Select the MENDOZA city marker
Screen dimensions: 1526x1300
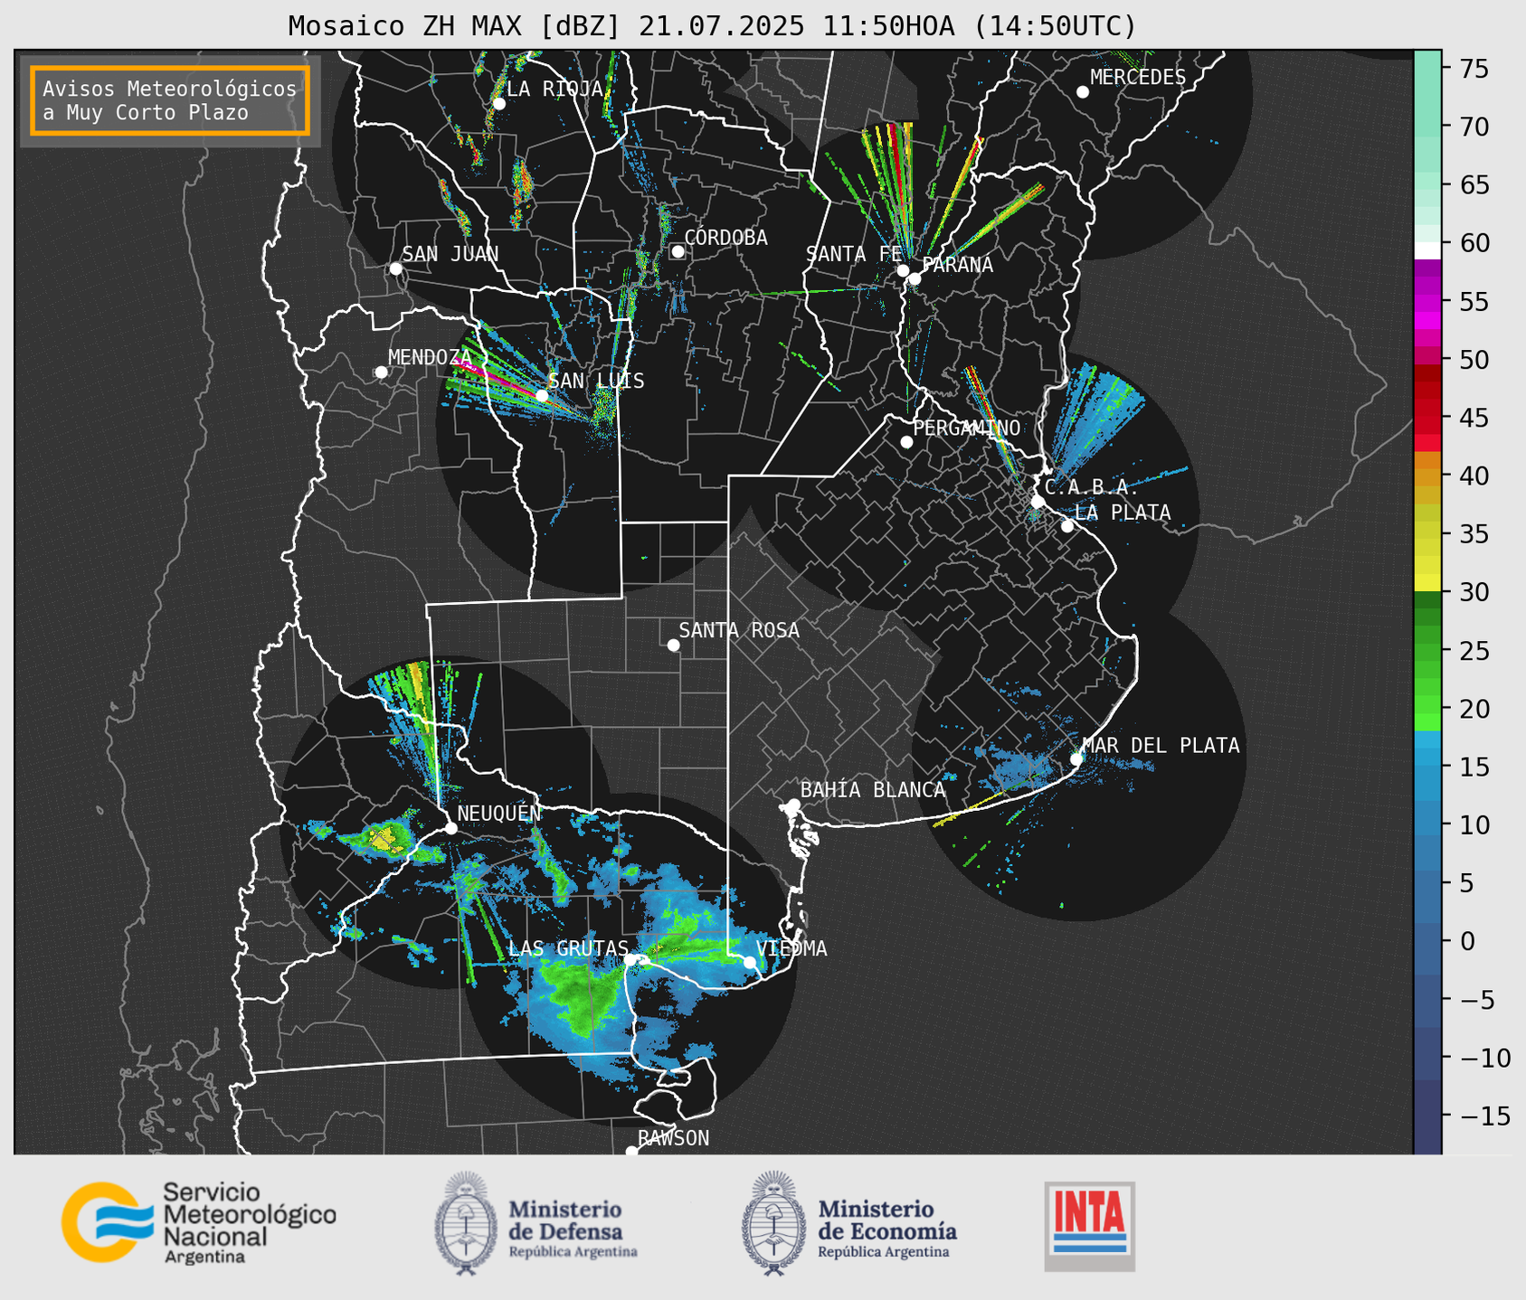click(381, 372)
